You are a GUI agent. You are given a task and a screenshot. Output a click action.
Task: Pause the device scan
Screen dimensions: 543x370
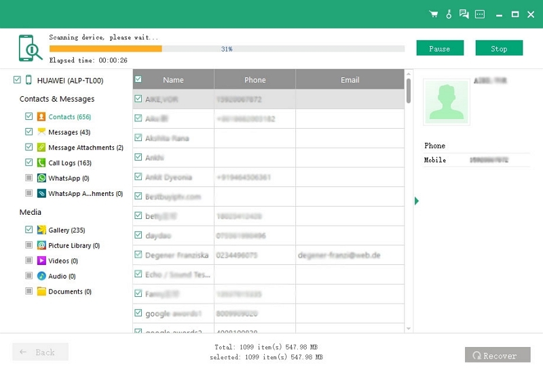coord(440,48)
